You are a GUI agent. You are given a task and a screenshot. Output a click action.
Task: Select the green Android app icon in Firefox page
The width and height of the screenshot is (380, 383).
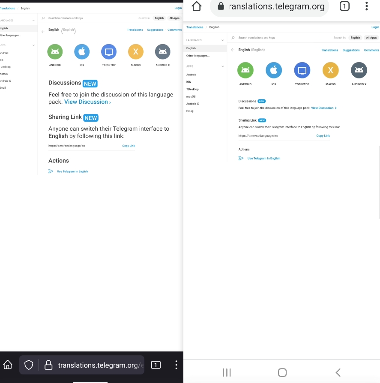55,52
